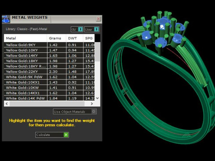This screenshot has height=161, width=215.
Task: Select the White Gold:9K PdW row
Action: coord(49,77)
